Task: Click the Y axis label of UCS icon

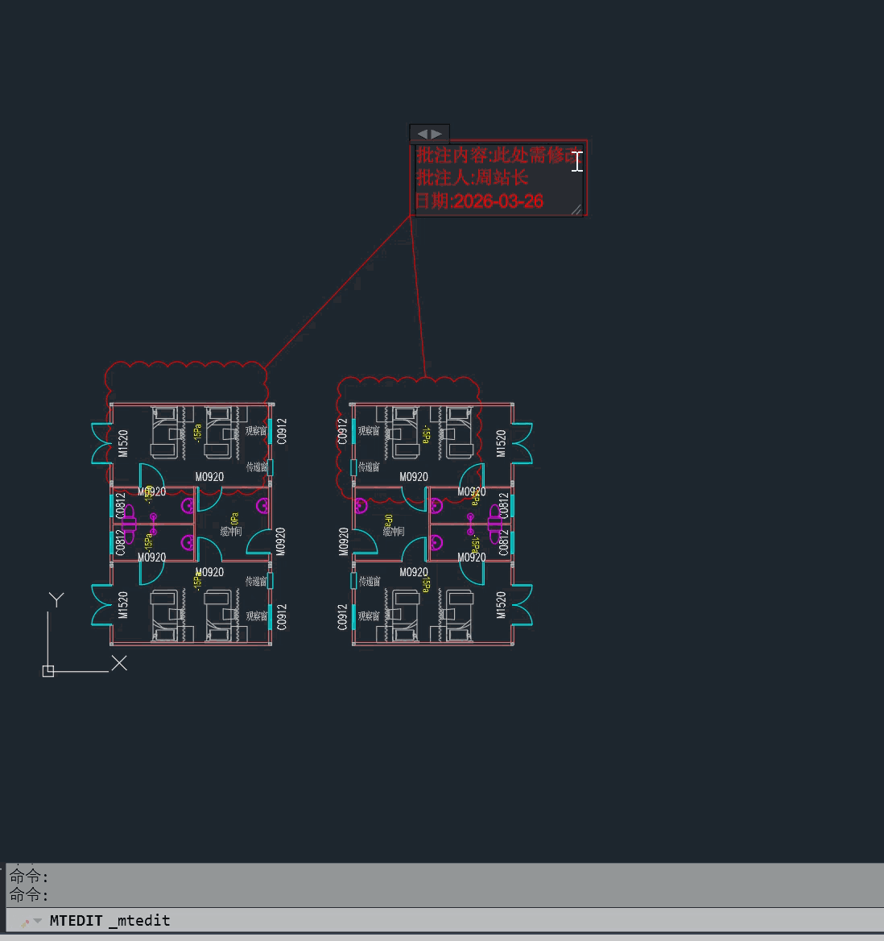Action: [56, 599]
